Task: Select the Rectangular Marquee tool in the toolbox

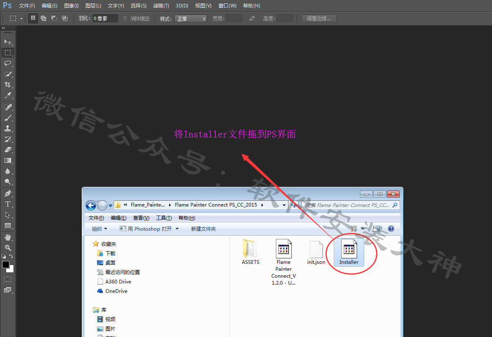Action: click(x=8, y=53)
